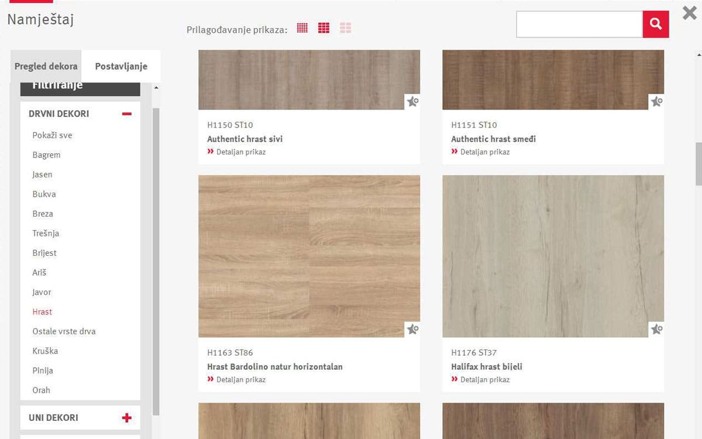Star the Hrast Bardolino natur horizontalan decor

413,330
